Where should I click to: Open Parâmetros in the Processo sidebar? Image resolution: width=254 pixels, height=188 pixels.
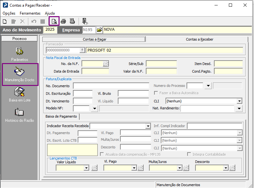tap(20, 54)
